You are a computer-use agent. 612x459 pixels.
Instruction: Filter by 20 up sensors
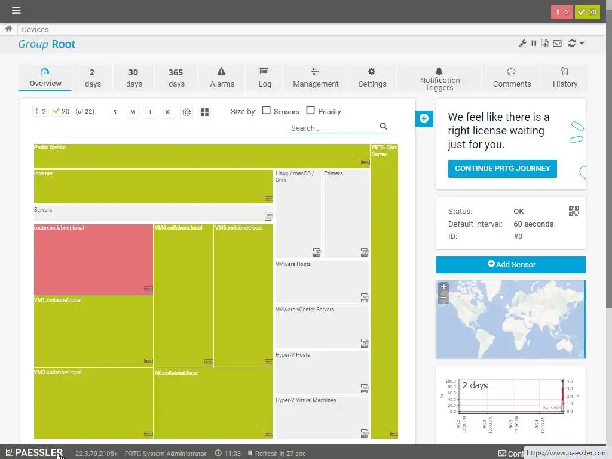point(62,112)
